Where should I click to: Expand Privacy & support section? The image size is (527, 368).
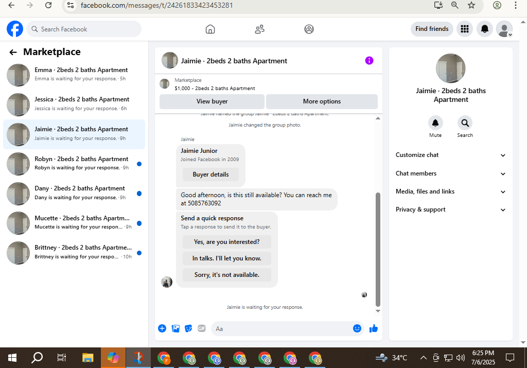(x=451, y=209)
